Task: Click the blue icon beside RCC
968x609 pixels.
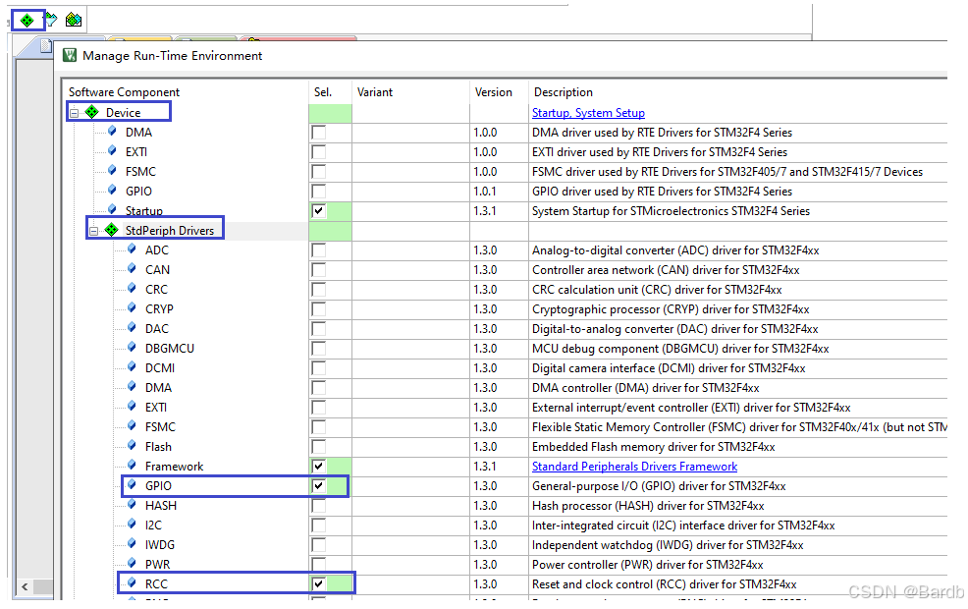Action: [x=132, y=583]
